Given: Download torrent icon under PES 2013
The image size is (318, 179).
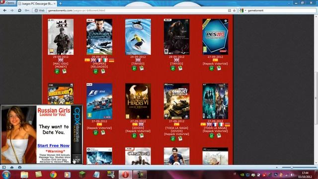Looking at the screenshot, I should 212,68.
